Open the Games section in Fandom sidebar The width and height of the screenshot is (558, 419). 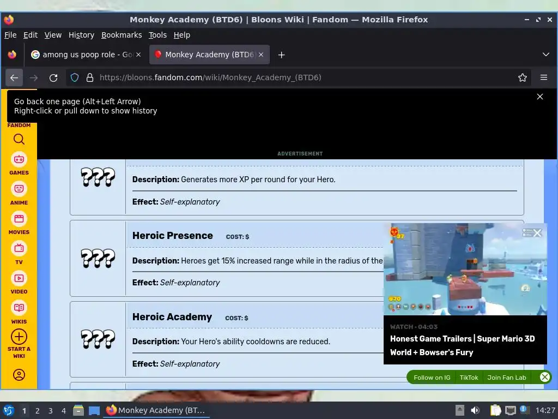(x=19, y=164)
